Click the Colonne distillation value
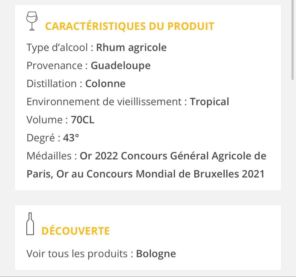Image resolution: width=296 pixels, height=277 pixels. point(105,84)
